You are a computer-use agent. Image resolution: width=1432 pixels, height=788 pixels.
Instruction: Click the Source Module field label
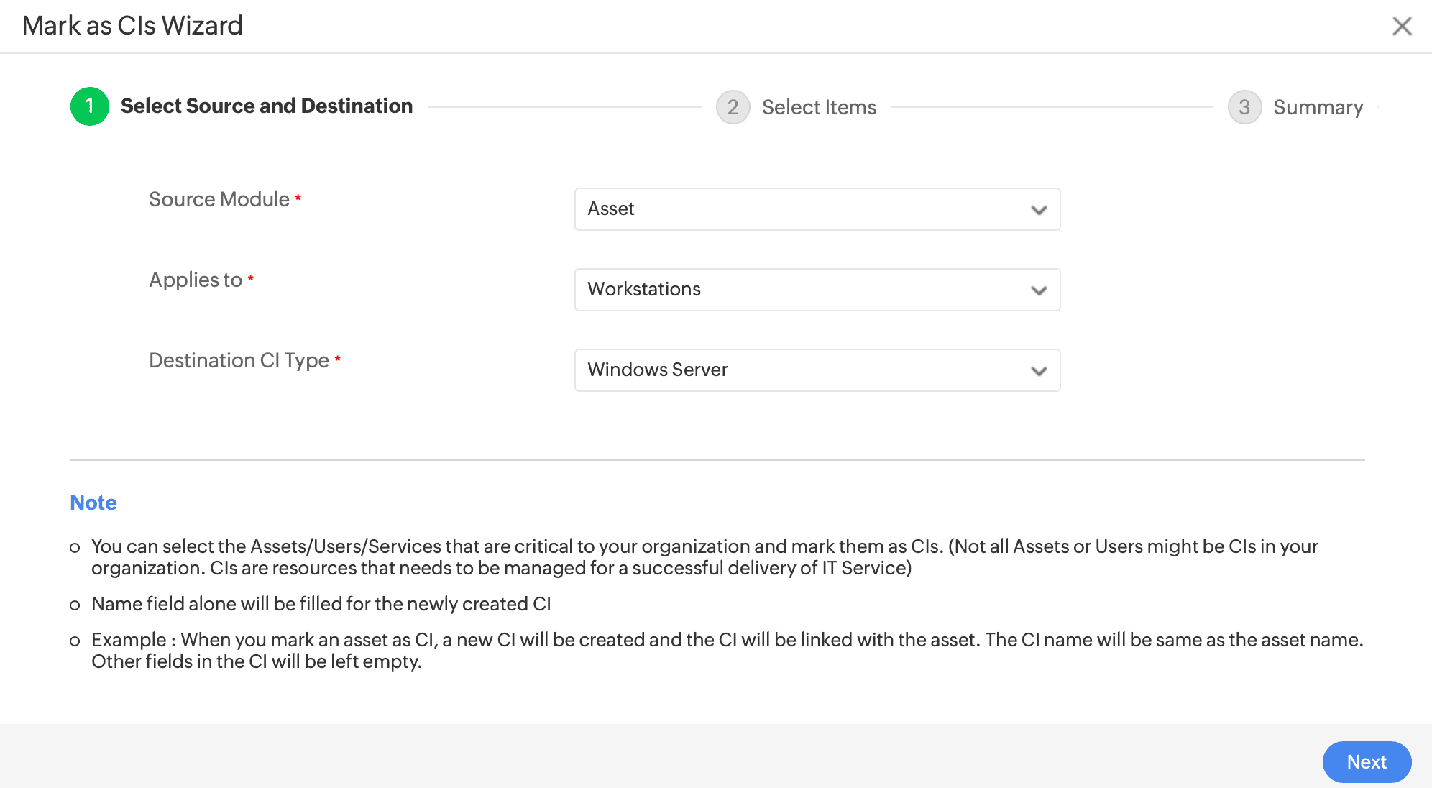pyautogui.click(x=219, y=199)
